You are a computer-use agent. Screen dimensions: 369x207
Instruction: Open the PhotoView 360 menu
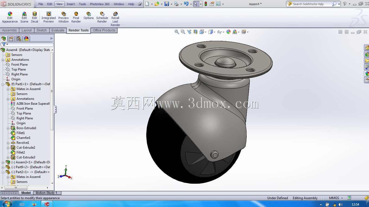tap(100, 4)
